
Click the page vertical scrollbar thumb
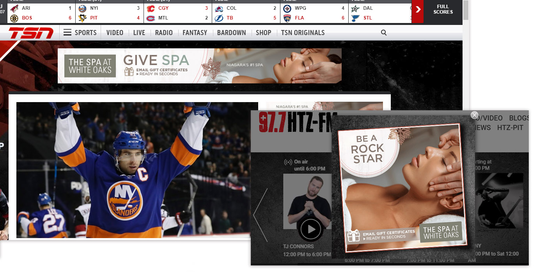[466, 10]
